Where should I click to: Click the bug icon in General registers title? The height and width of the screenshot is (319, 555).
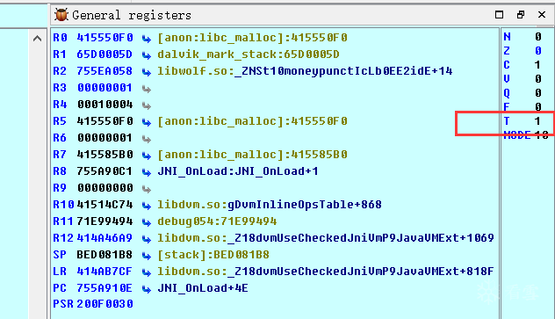click(x=61, y=15)
